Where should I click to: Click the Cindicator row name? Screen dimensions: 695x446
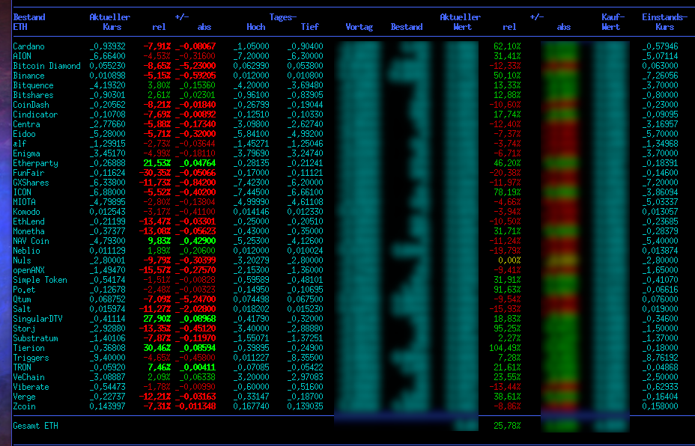(x=35, y=114)
